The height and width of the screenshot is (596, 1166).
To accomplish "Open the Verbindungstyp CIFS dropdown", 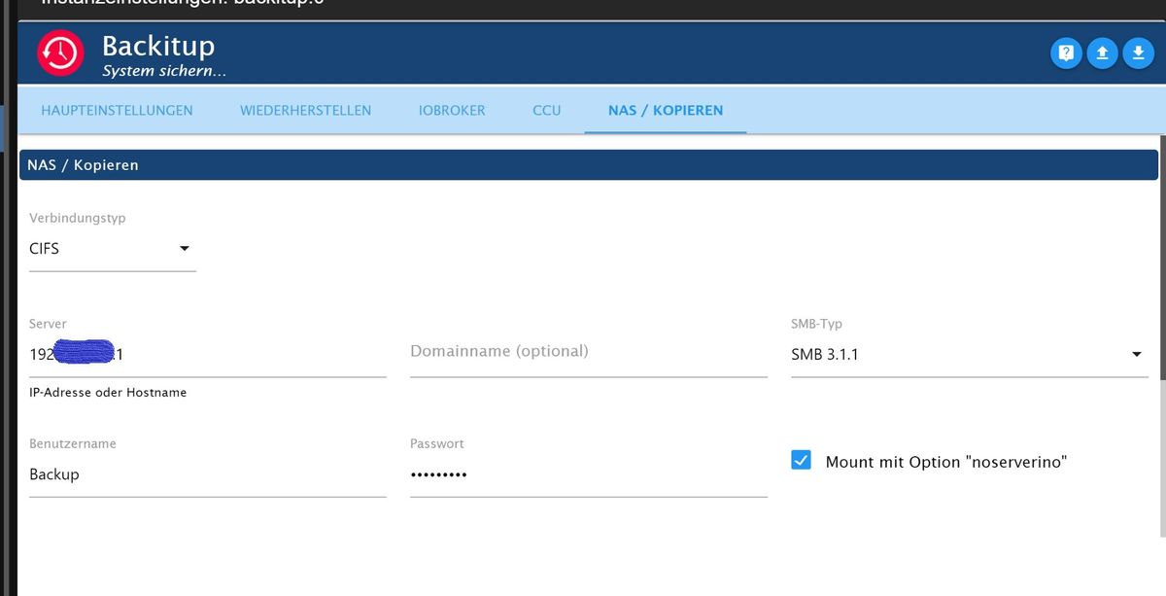I will (113, 249).
